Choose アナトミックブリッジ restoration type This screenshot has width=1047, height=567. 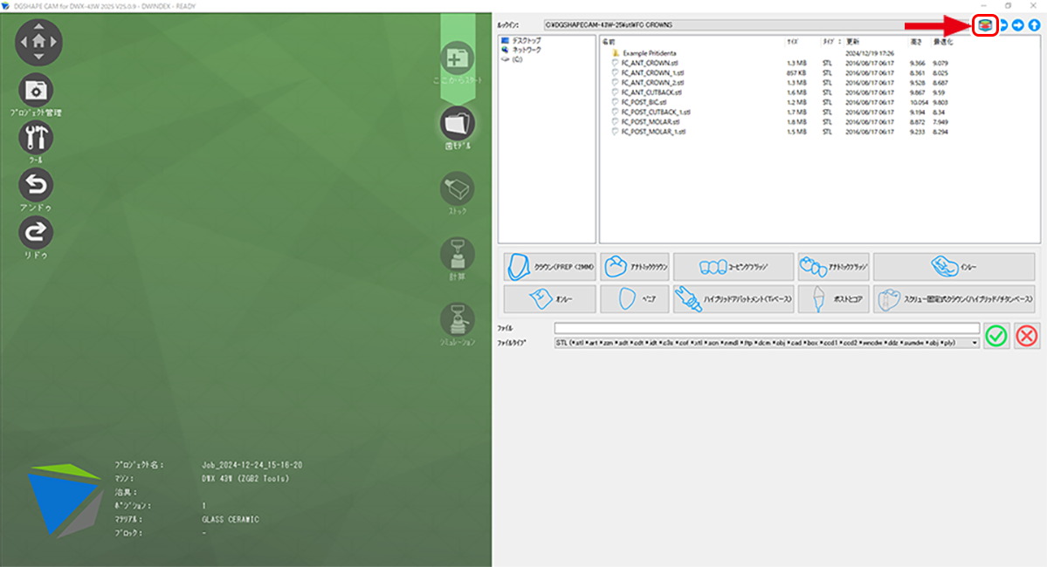pos(833,267)
